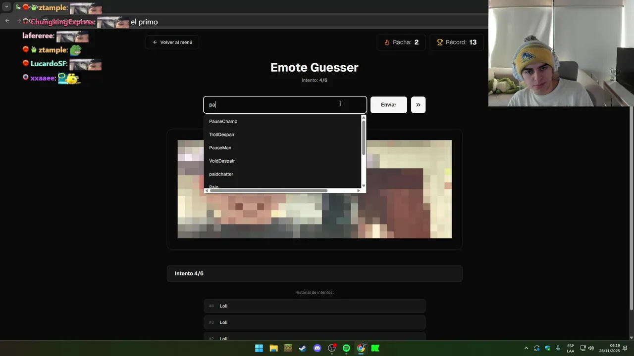The height and width of the screenshot is (356, 634).
Task: Open the Kick app from the taskbar
Action: pyautogui.click(x=375, y=348)
